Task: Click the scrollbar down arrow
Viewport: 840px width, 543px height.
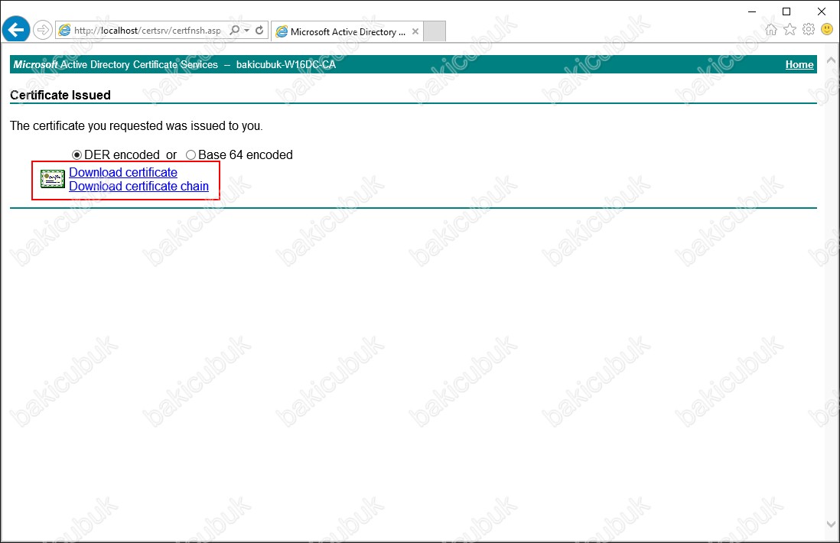Action: click(x=831, y=524)
